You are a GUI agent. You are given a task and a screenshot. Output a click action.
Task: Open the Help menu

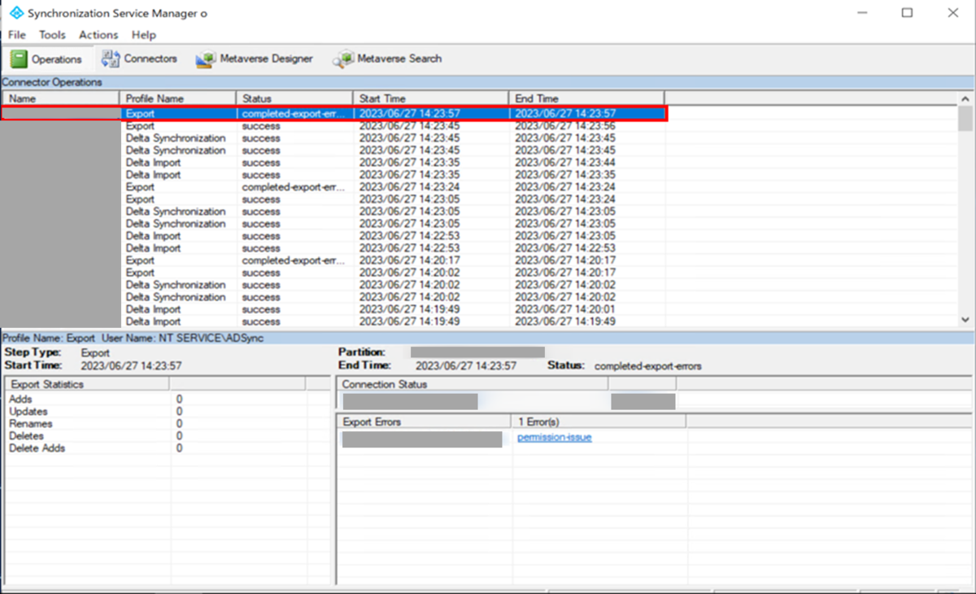144,35
